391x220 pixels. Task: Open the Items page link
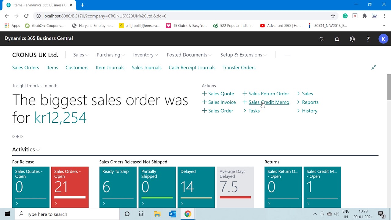52,68
